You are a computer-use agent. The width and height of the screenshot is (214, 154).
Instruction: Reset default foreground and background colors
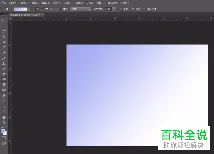pyautogui.click(x=2, y=127)
